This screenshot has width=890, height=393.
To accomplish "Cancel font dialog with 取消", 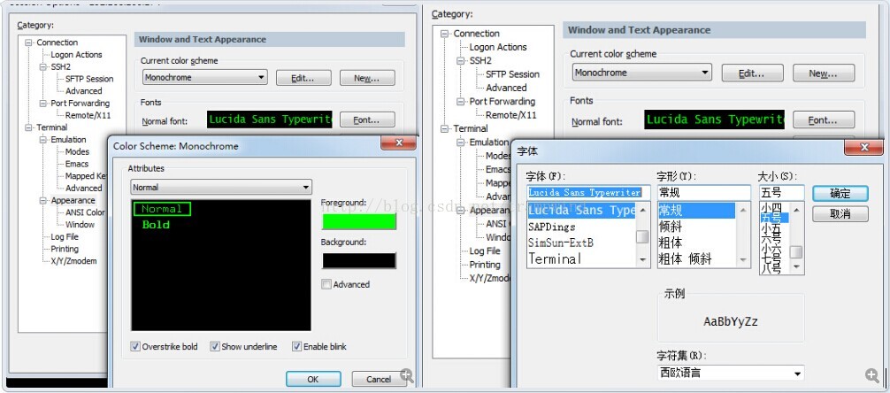I will click(x=840, y=214).
